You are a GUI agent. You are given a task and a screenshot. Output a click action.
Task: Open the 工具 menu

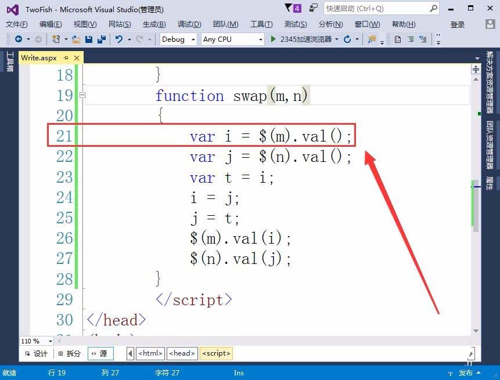point(261,24)
